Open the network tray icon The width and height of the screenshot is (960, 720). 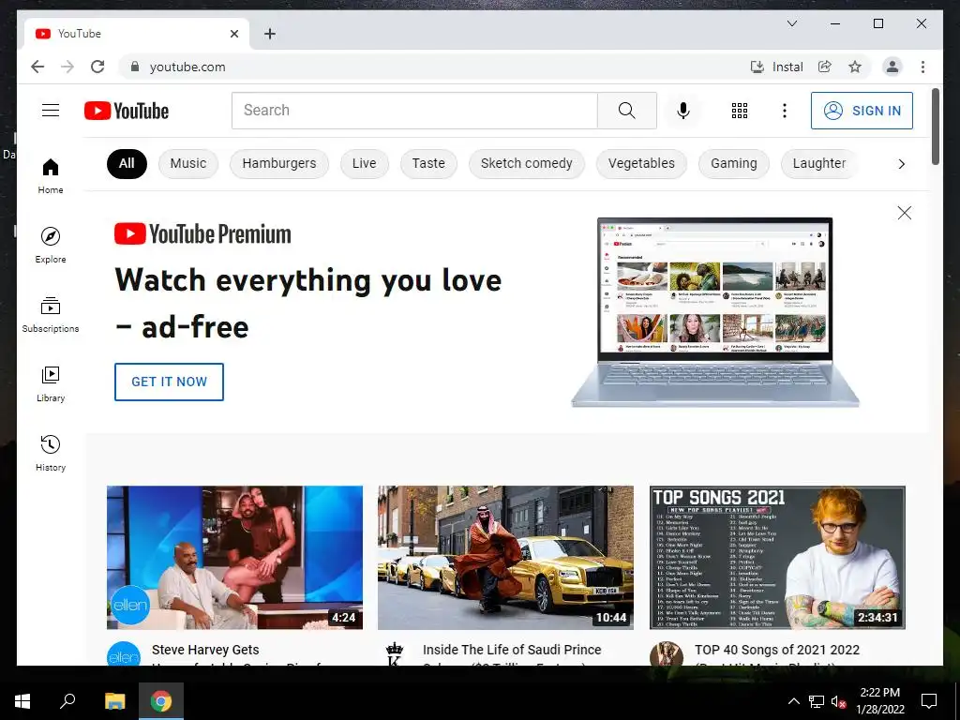(817, 701)
